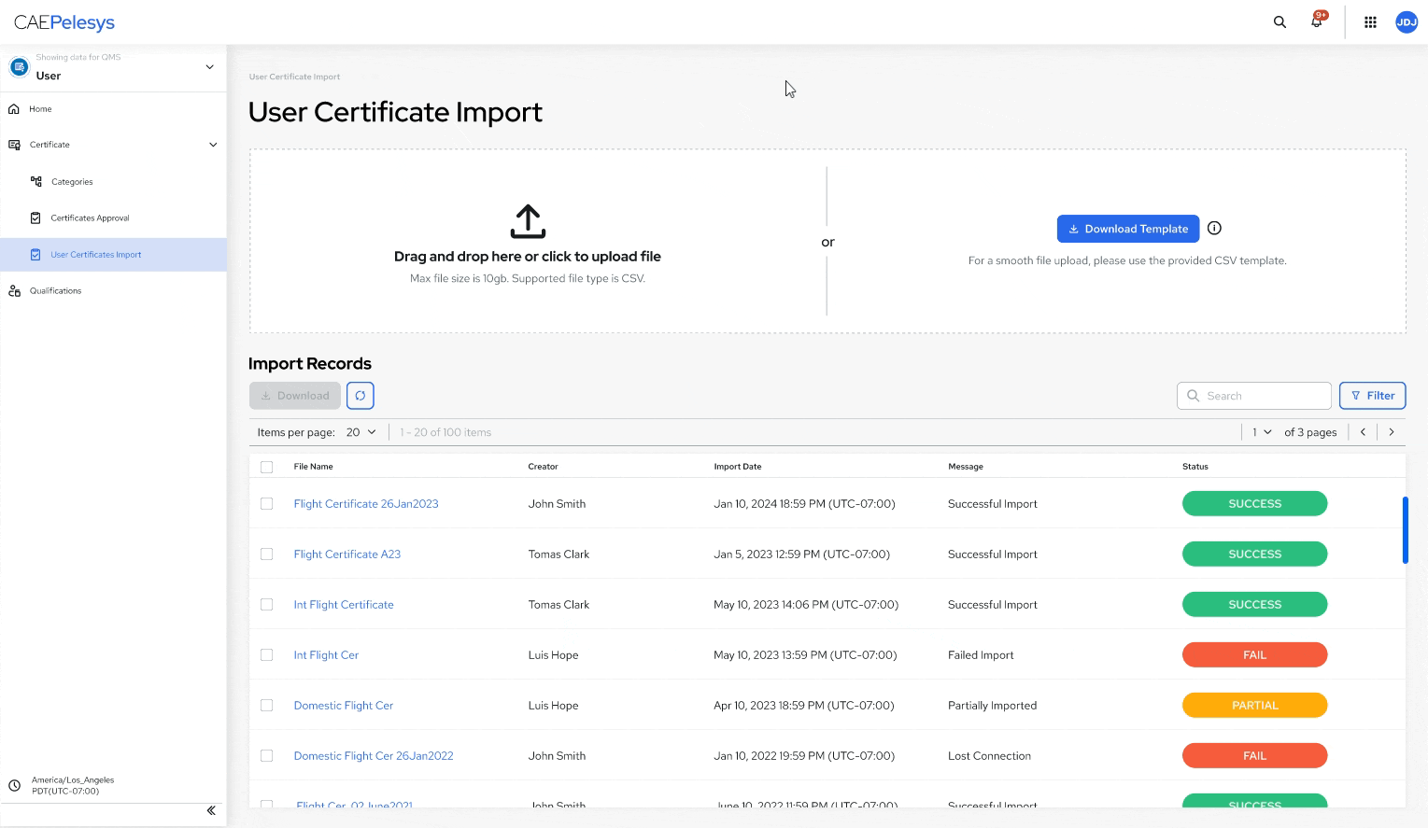Open the global search magnifier
Viewport: 1428px width, 828px height.
1280,21
